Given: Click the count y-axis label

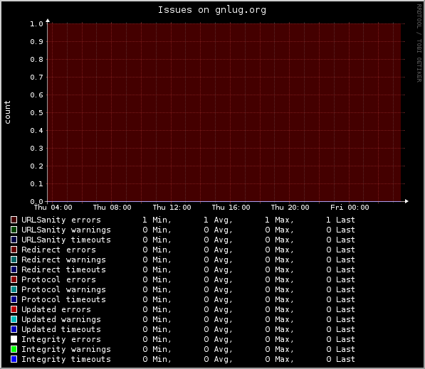Looking at the screenshot, I should (7, 112).
